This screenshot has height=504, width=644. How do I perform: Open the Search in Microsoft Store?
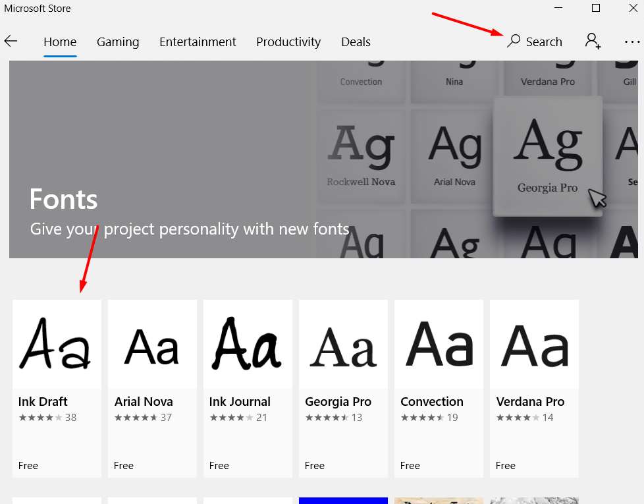coord(535,42)
